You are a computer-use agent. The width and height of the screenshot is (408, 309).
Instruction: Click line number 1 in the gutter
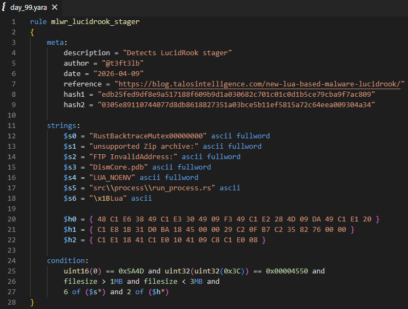(14, 21)
